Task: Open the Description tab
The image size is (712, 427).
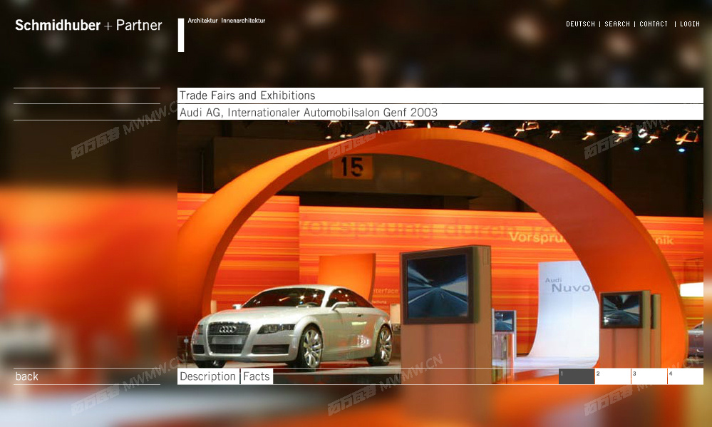Action: point(208,376)
